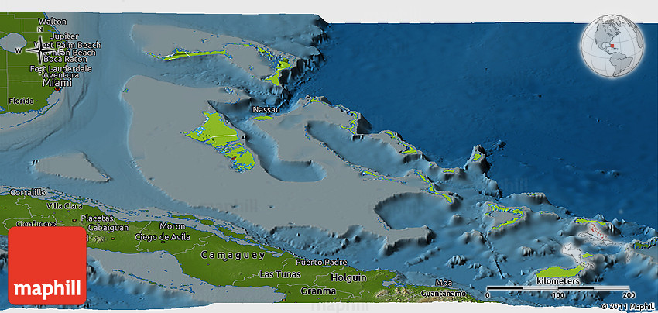
Task: Click the "Las Tunas" label
Action: [280, 274]
